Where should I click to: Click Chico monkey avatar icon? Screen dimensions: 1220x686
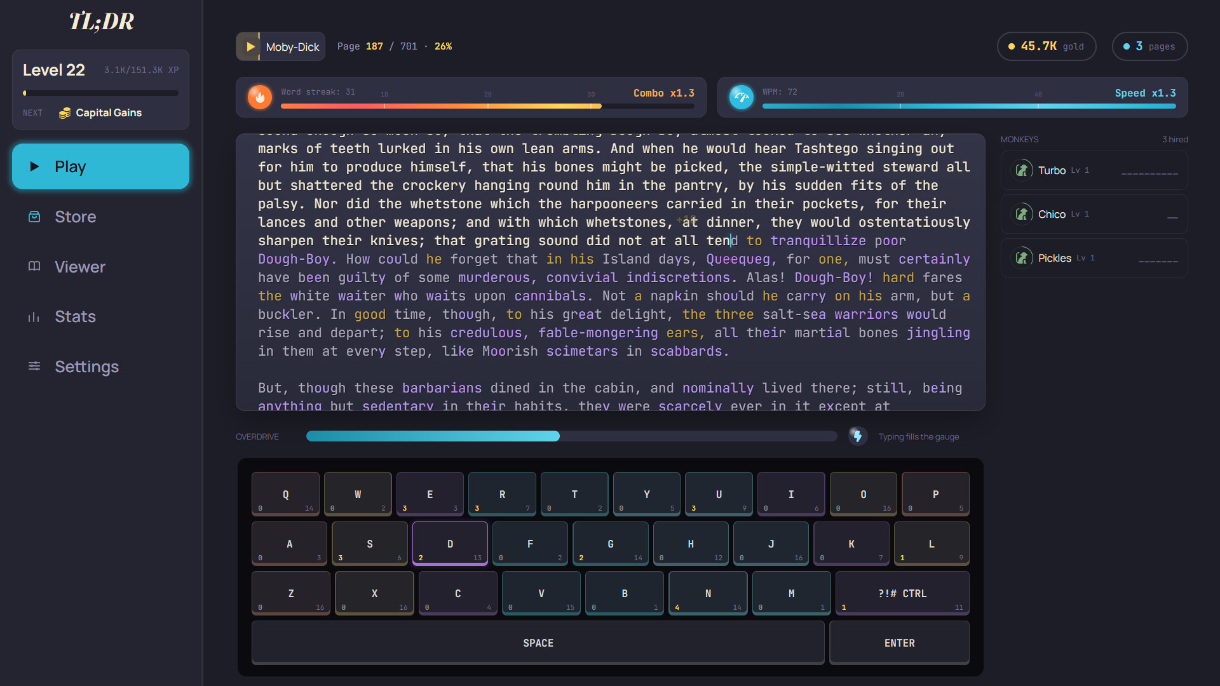coord(1022,214)
